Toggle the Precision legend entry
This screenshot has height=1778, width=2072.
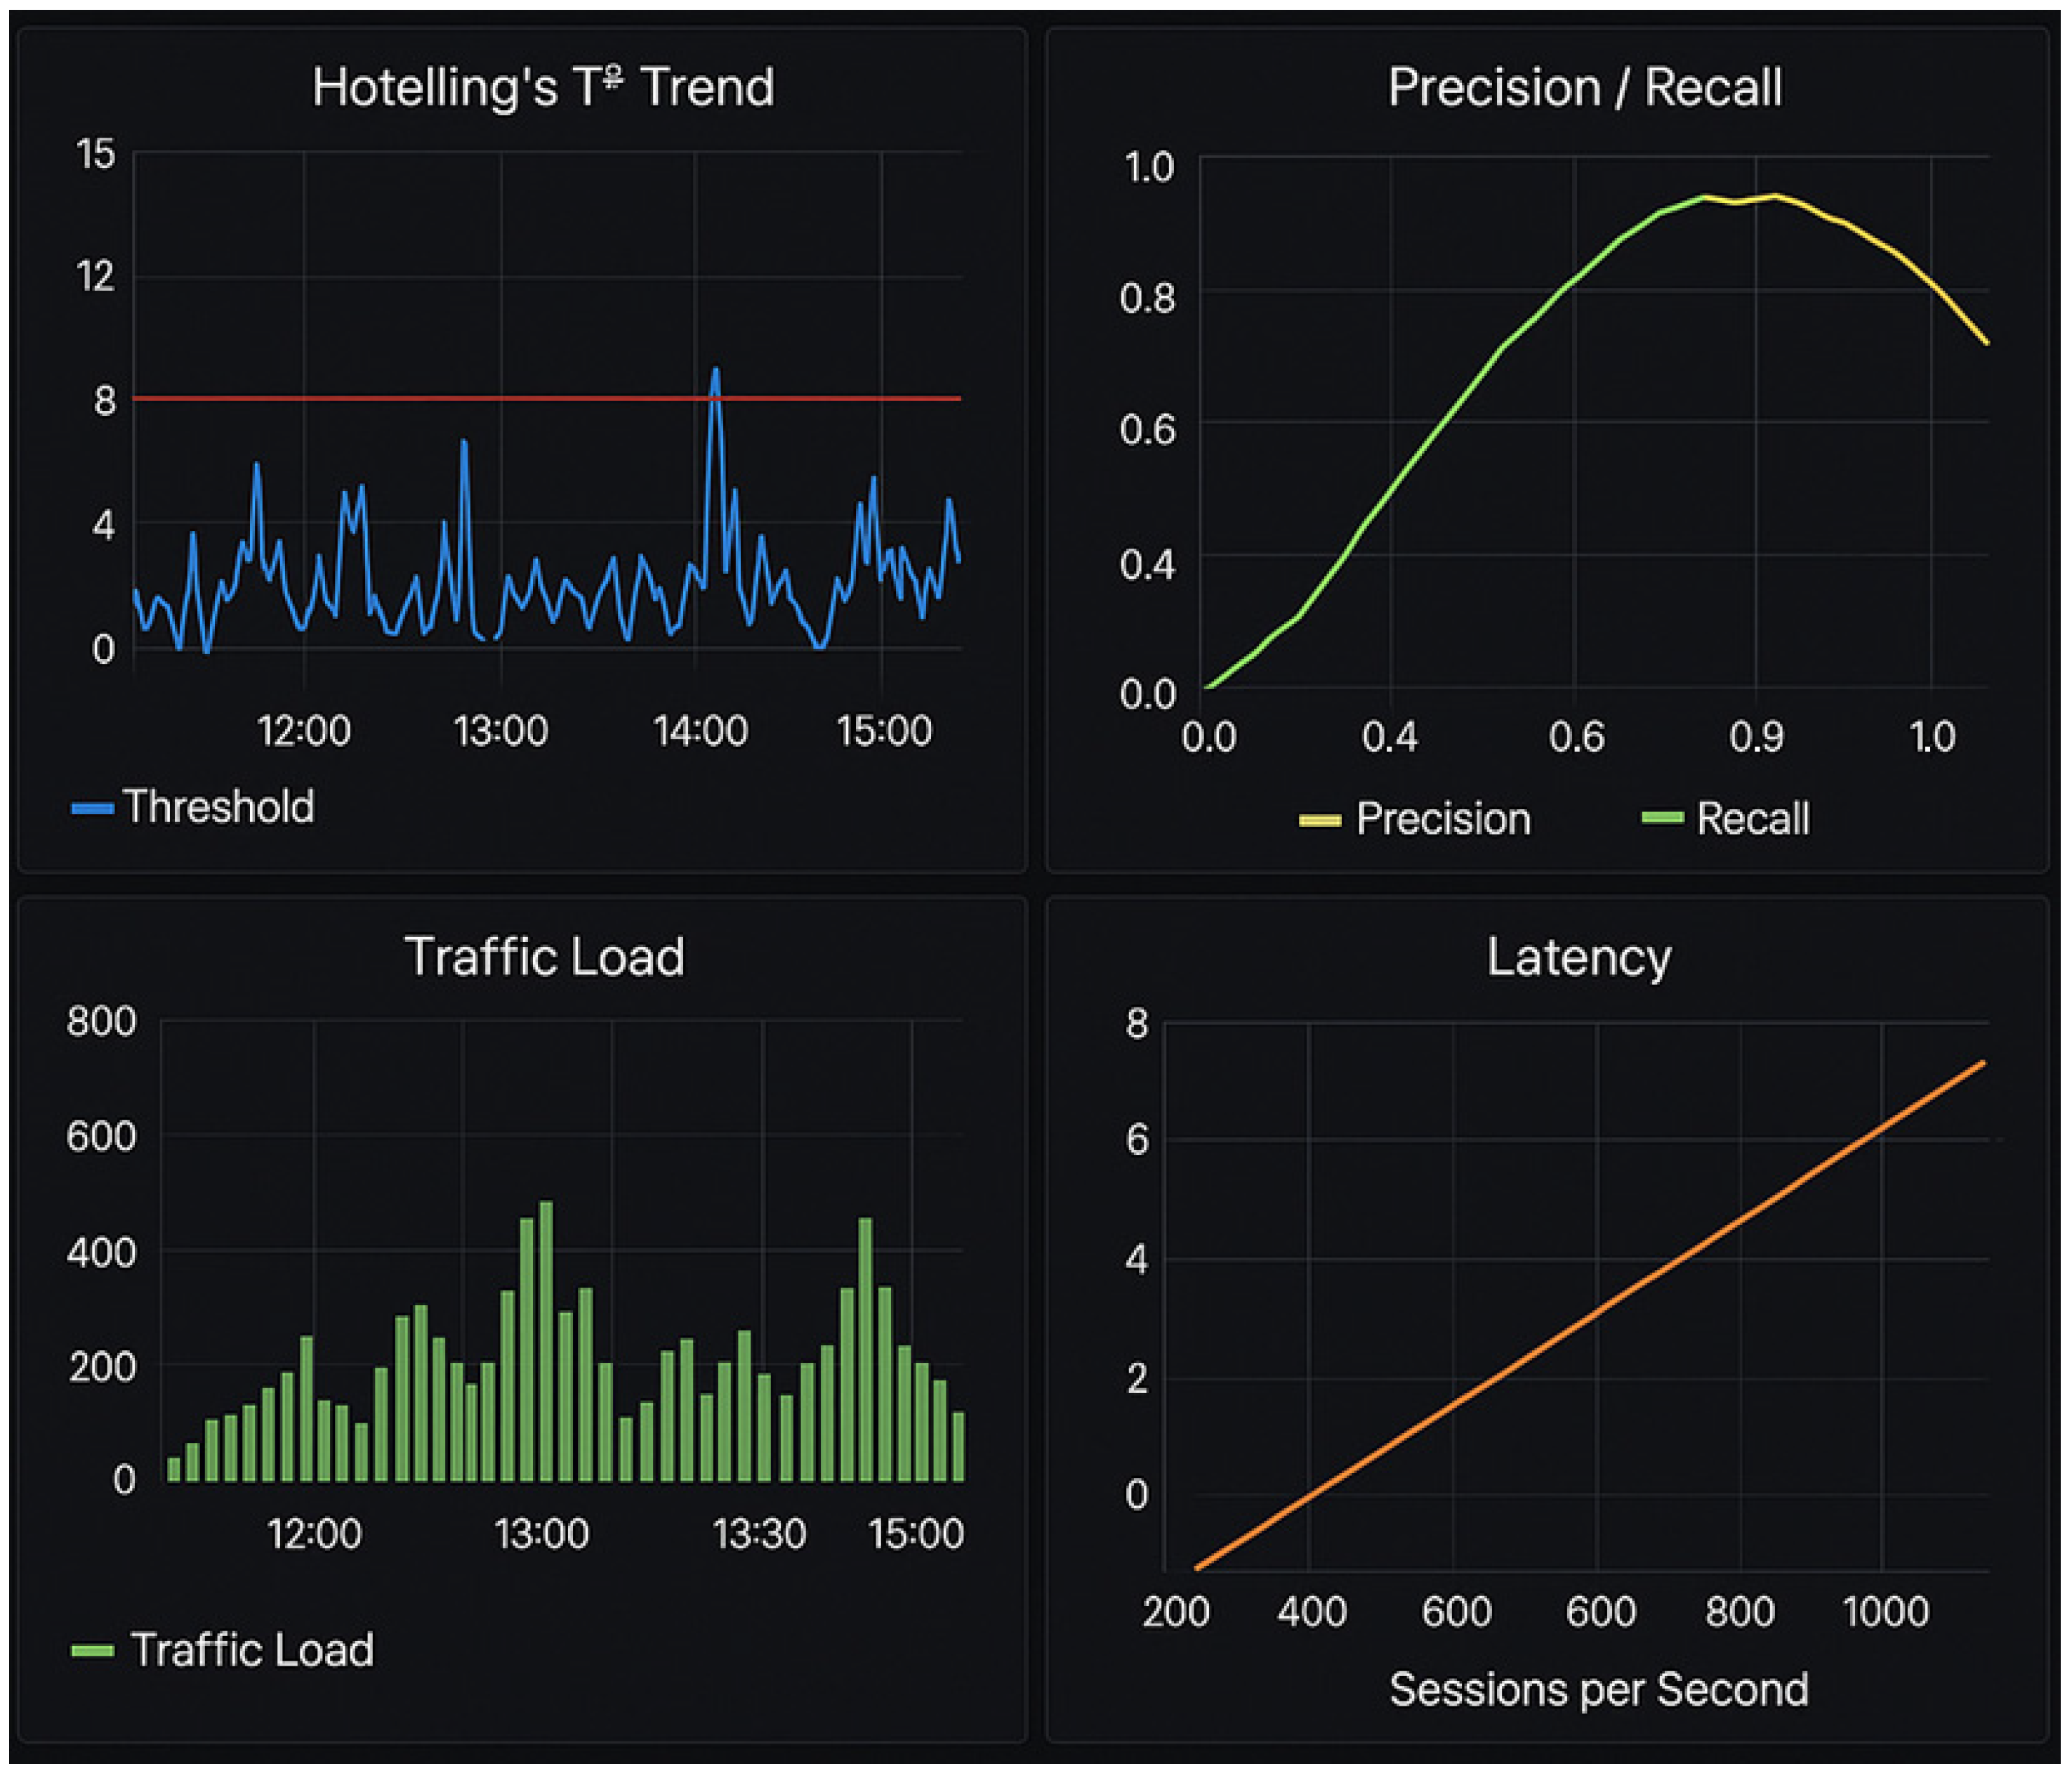pos(1415,818)
